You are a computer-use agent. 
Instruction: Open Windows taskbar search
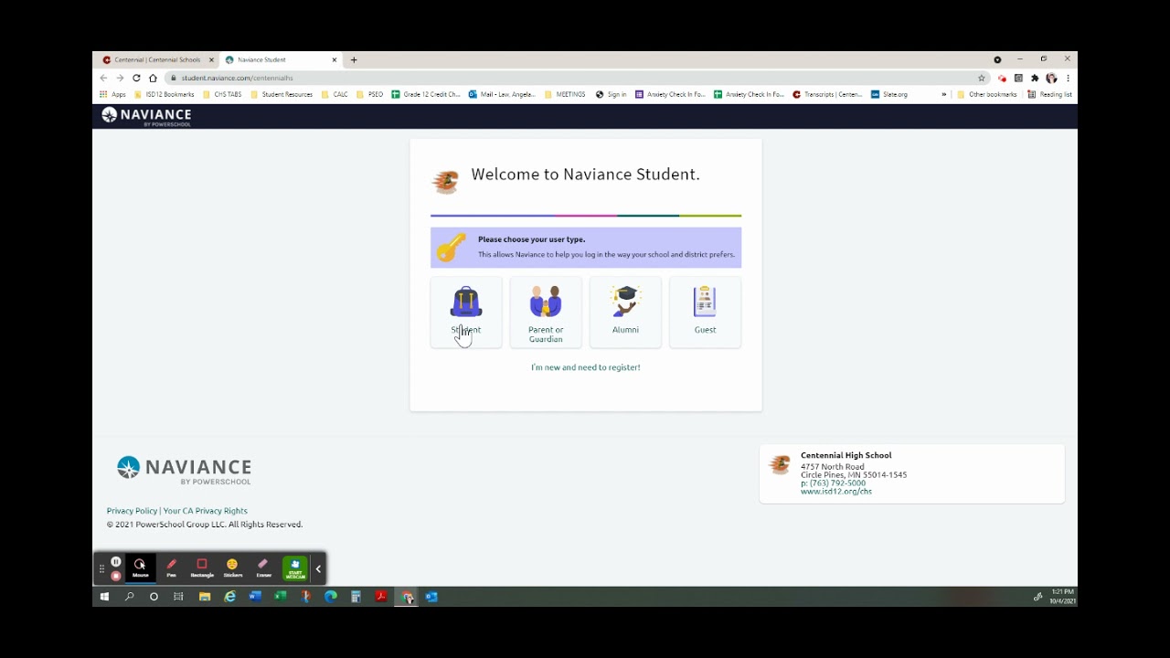129,597
